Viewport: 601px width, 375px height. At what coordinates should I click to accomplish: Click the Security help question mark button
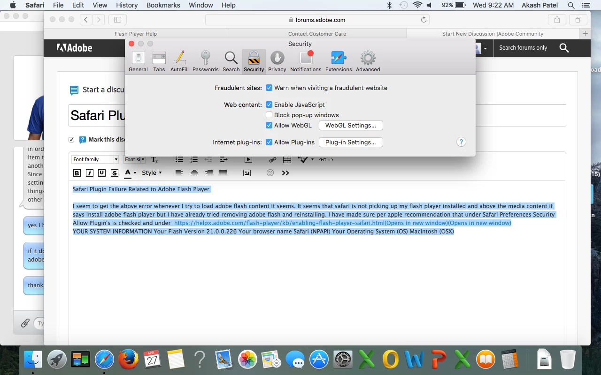click(x=461, y=142)
